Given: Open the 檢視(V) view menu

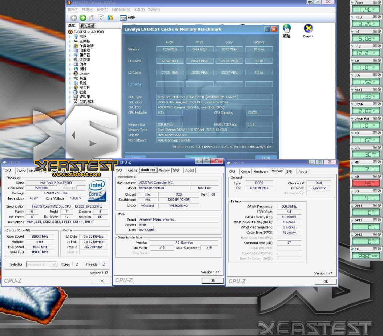Looking at the screenshot, I should click(x=88, y=9).
